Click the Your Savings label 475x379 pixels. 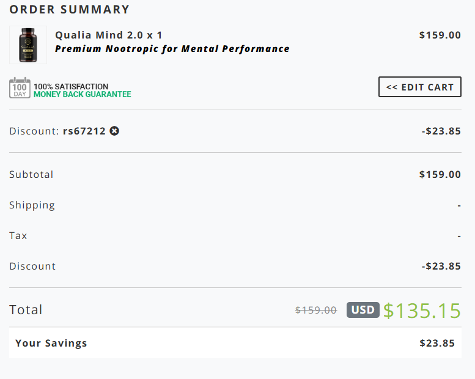51,343
